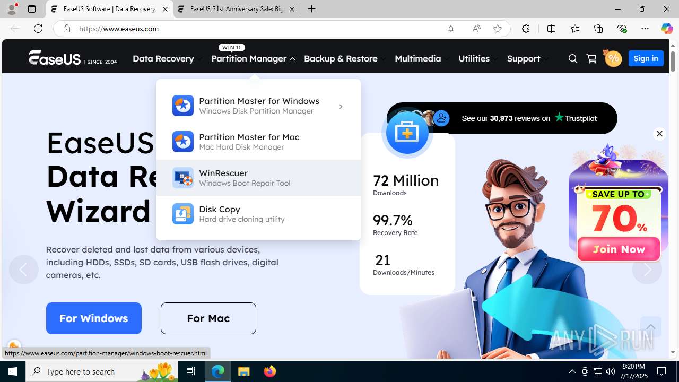679x382 pixels.
Task: Close the Anniversary Sale tab
Action: pos(292,9)
